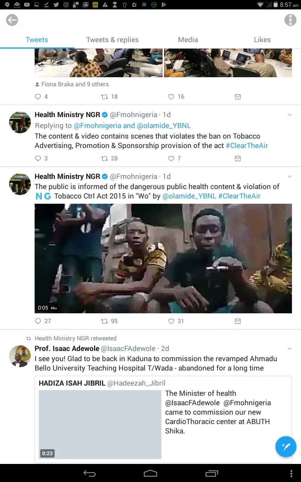
Task: Compose a new tweet
Action: [286, 447]
